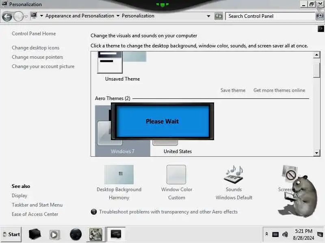Open Control Panel Home
Viewport: 325px width, 243px height.
34,34
